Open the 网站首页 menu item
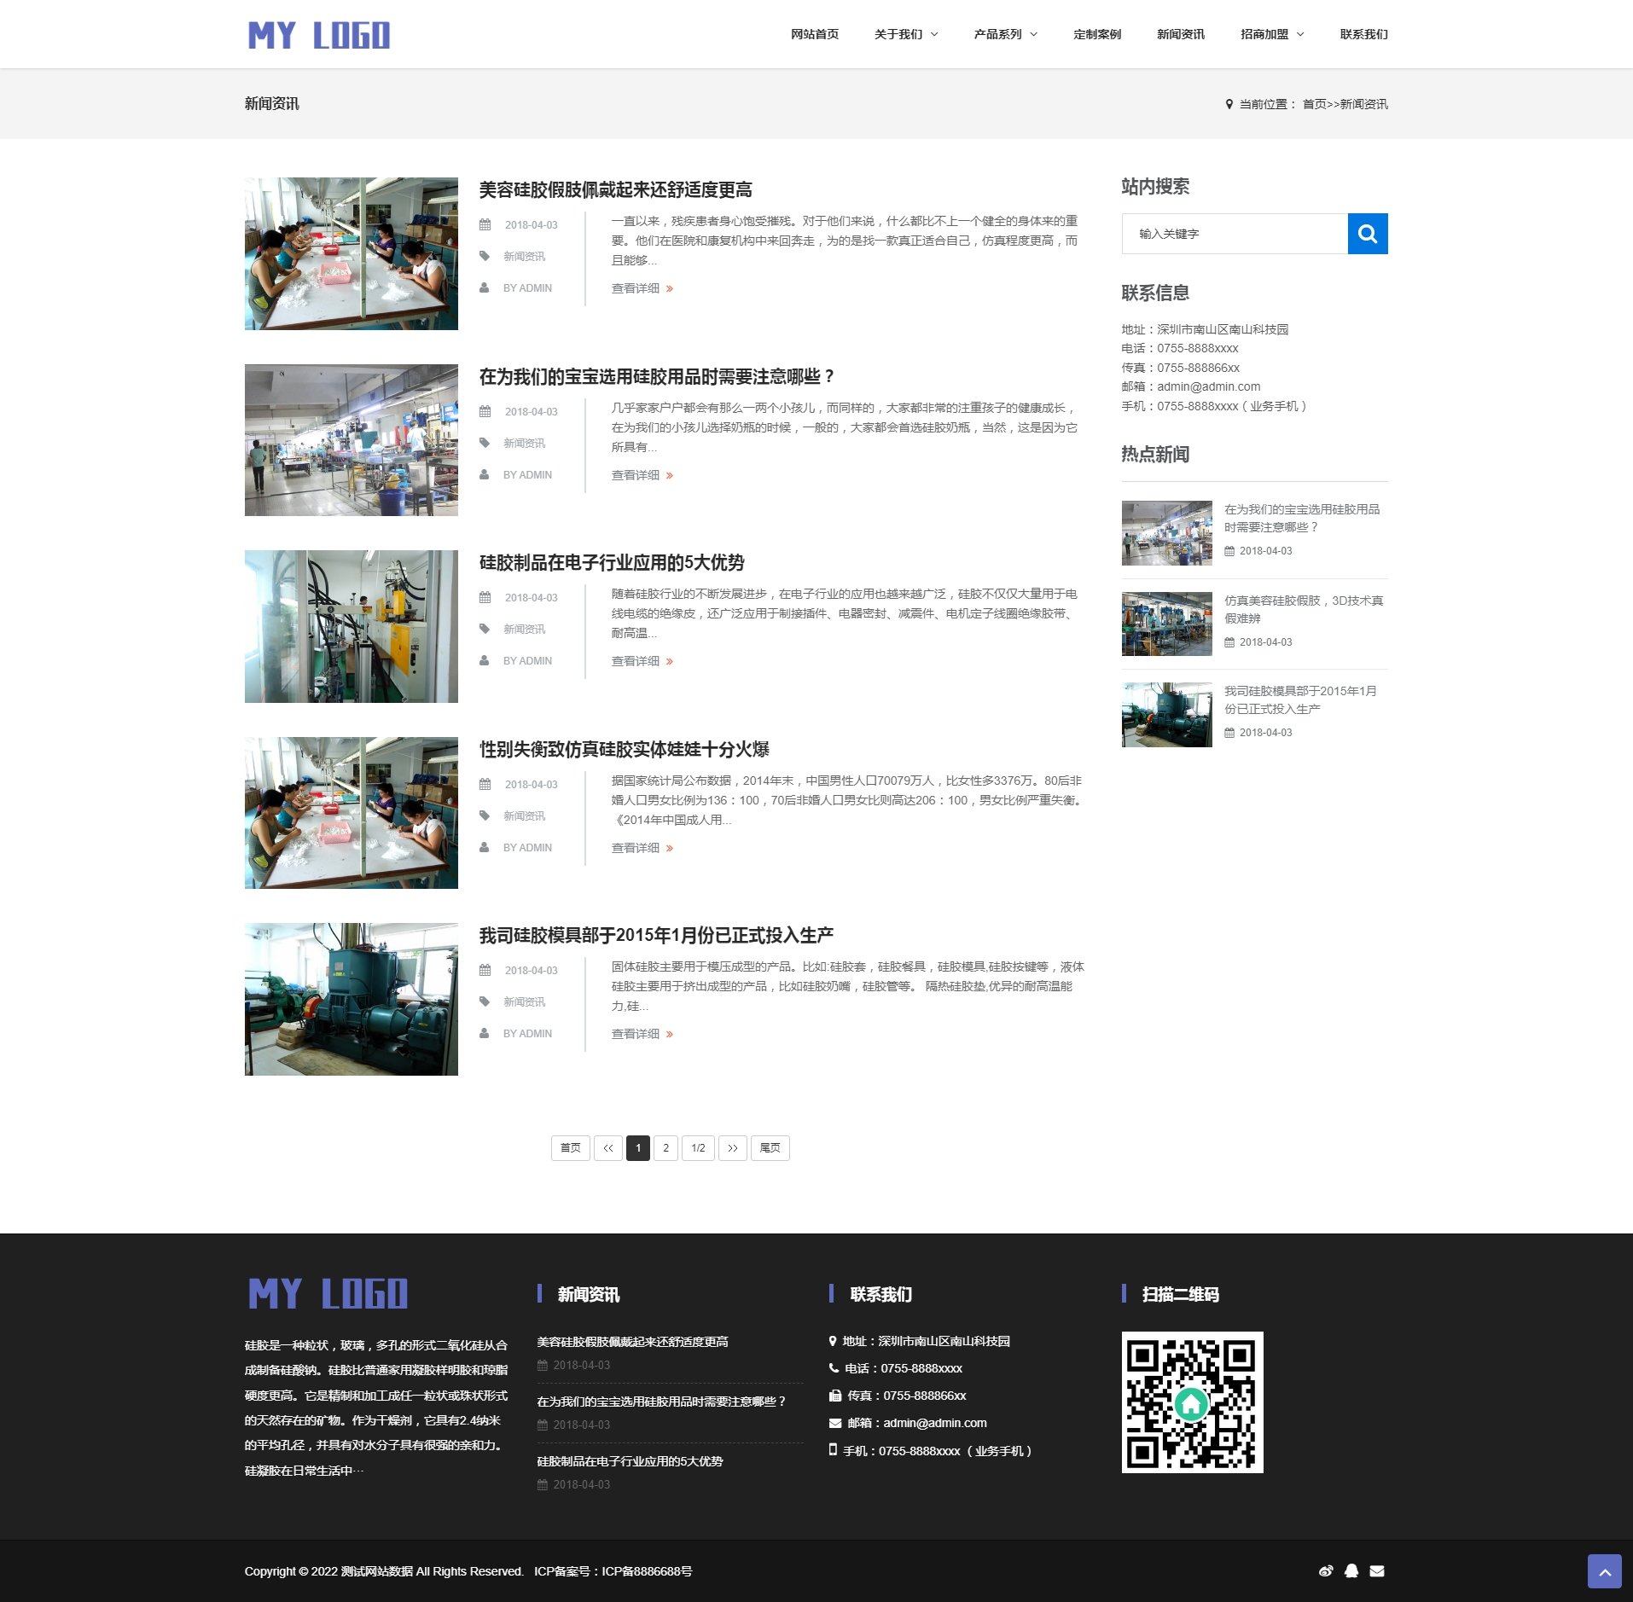The width and height of the screenshot is (1633, 1602). tap(814, 34)
